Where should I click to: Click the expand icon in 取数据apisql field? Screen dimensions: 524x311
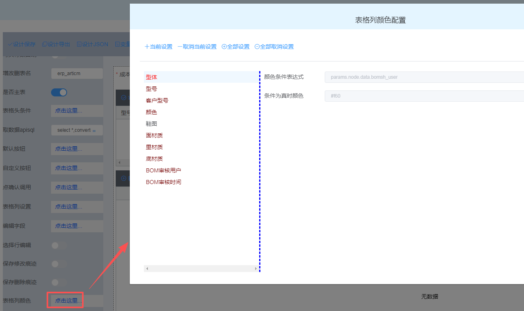coord(94,131)
